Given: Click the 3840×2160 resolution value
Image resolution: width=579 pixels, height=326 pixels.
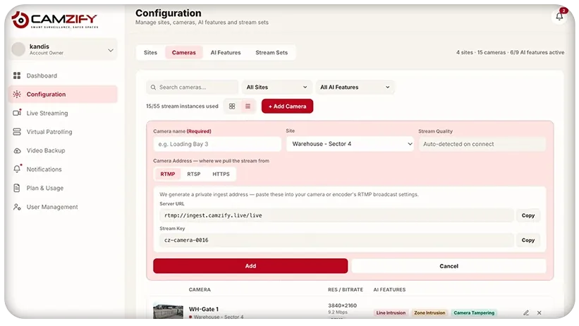Looking at the screenshot, I should pos(342,306).
